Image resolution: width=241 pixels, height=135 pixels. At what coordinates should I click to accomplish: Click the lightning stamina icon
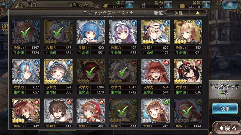[x=106, y=6]
